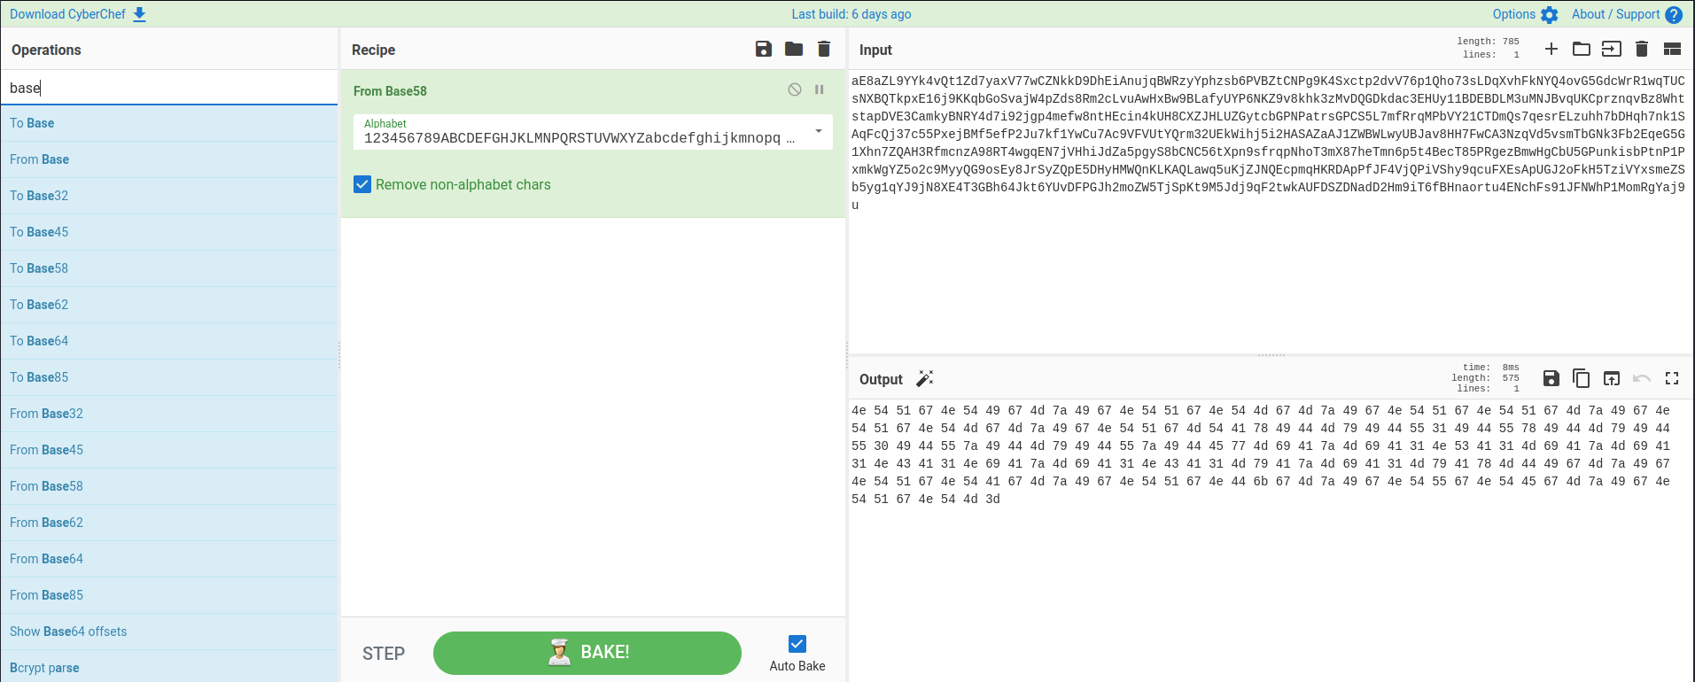The width and height of the screenshot is (1695, 682).
Task: Clear the recipe with trash icon
Action: (824, 49)
